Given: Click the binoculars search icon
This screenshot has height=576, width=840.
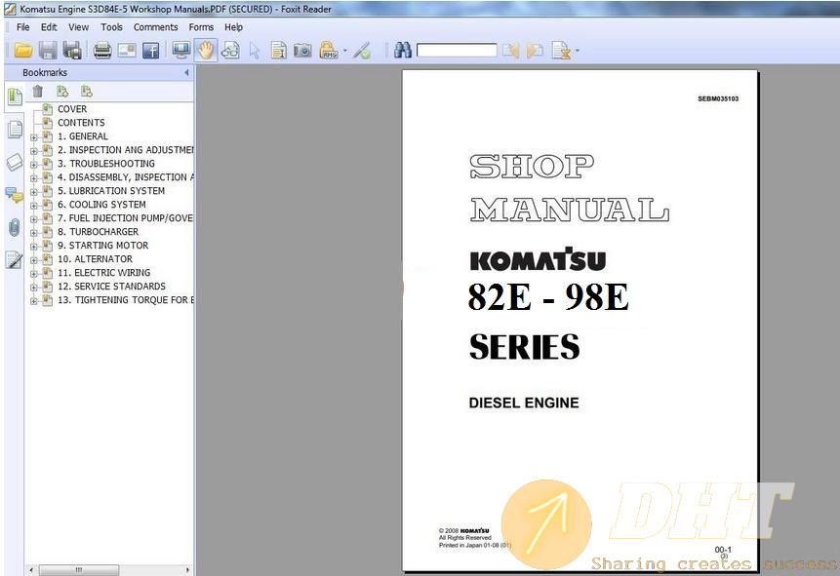Looking at the screenshot, I should click(403, 50).
